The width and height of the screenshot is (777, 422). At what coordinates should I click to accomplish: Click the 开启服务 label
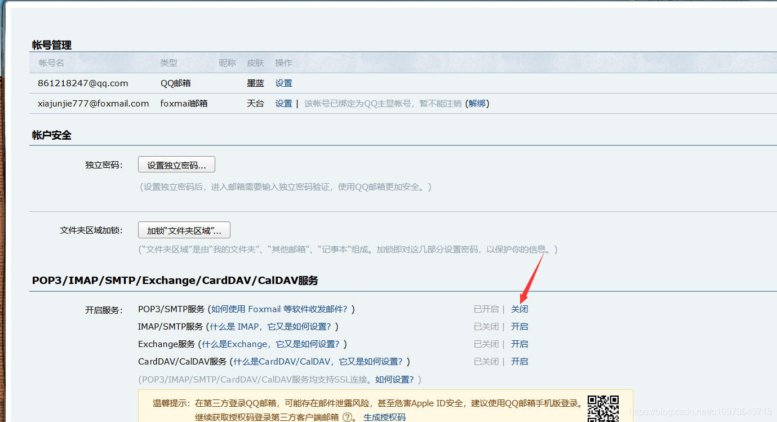(104, 310)
